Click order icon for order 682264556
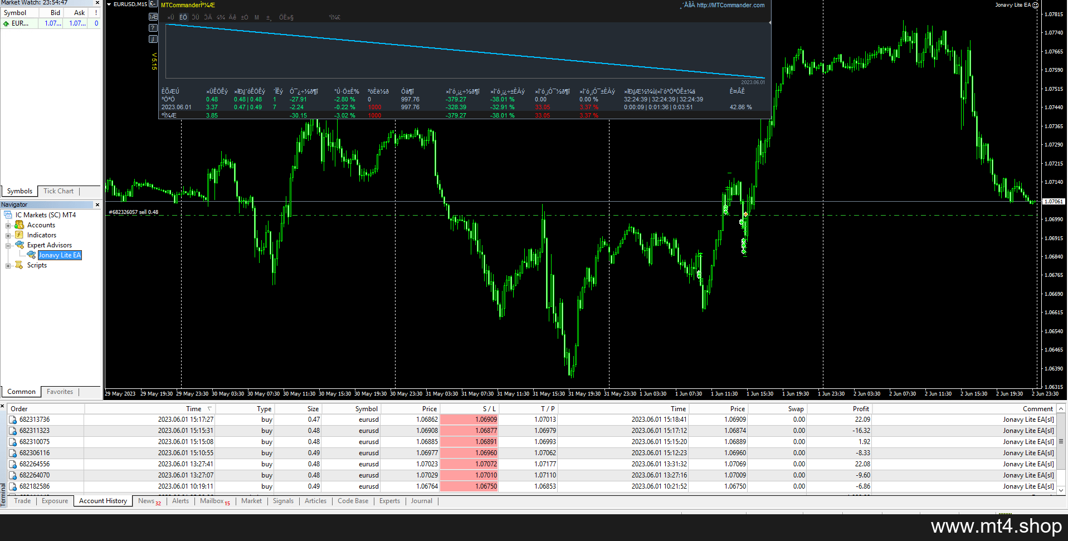The image size is (1068, 541). click(13, 464)
